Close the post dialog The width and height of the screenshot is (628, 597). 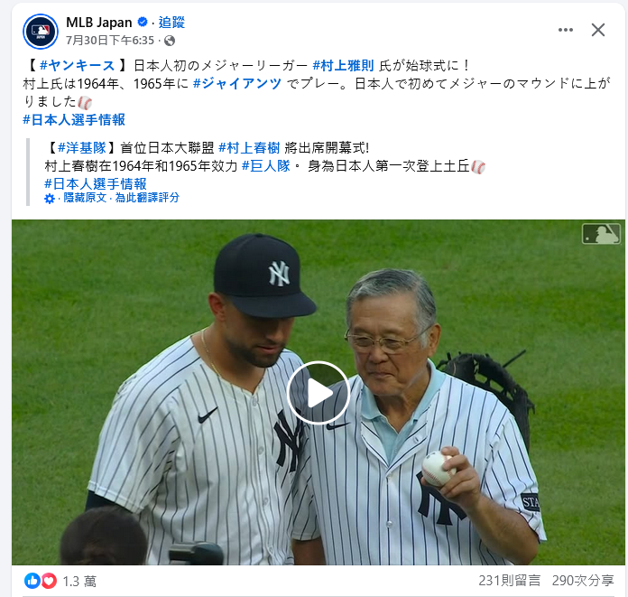coord(598,30)
